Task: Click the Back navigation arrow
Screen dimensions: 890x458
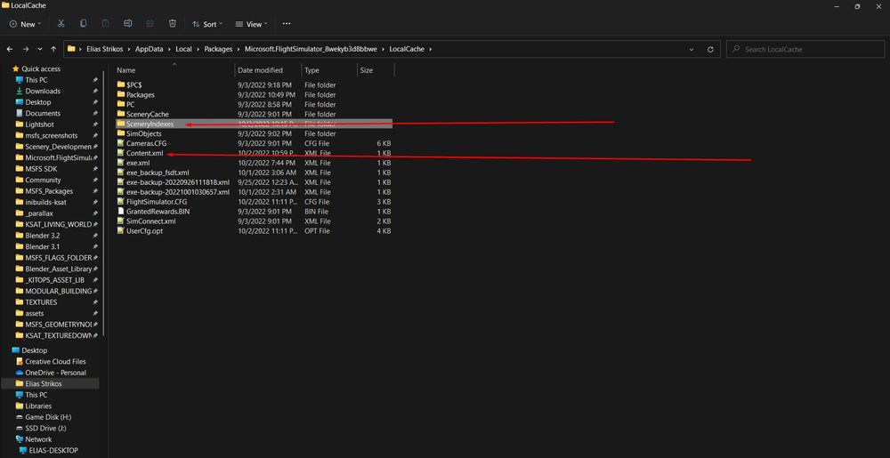Action: tap(10, 49)
